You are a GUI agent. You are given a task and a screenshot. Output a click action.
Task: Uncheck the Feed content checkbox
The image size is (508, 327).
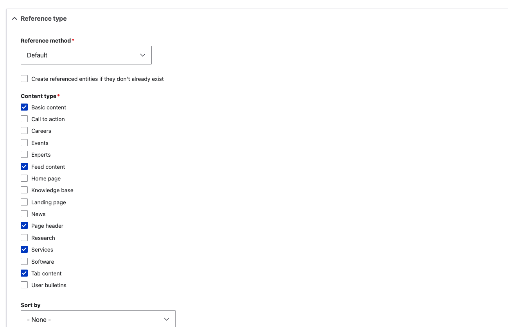pyautogui.click(x=24, y=167)
